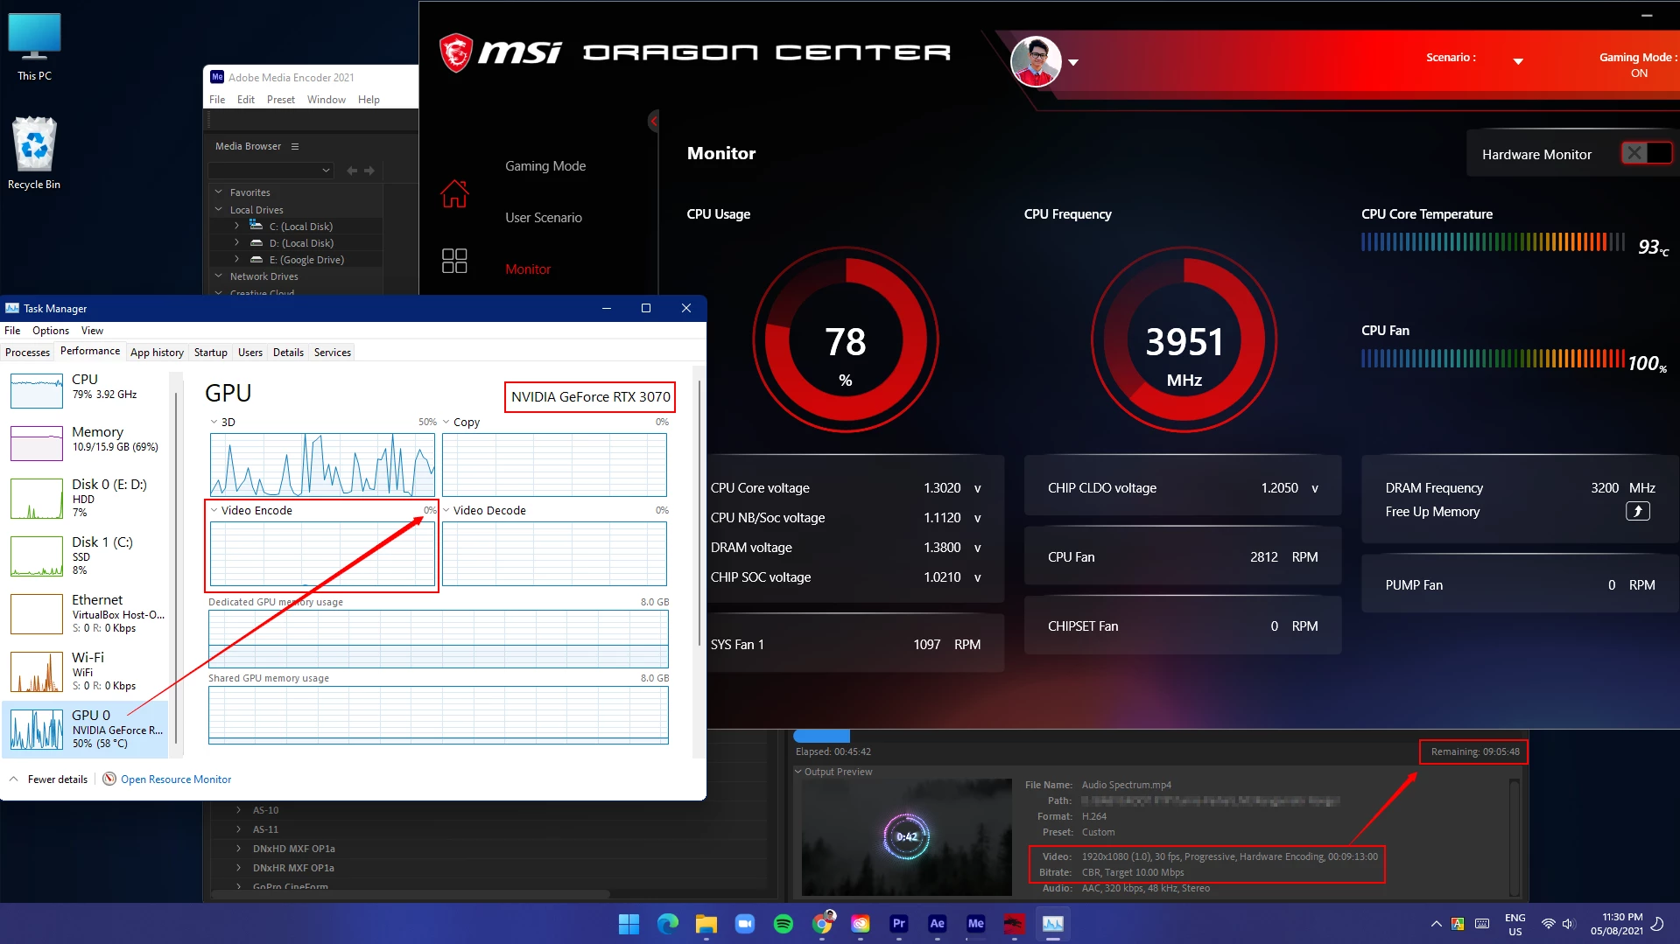Open Media Encoder Preset menu
The height and width of the screenshot is (944, 1680).
[281, 100]
